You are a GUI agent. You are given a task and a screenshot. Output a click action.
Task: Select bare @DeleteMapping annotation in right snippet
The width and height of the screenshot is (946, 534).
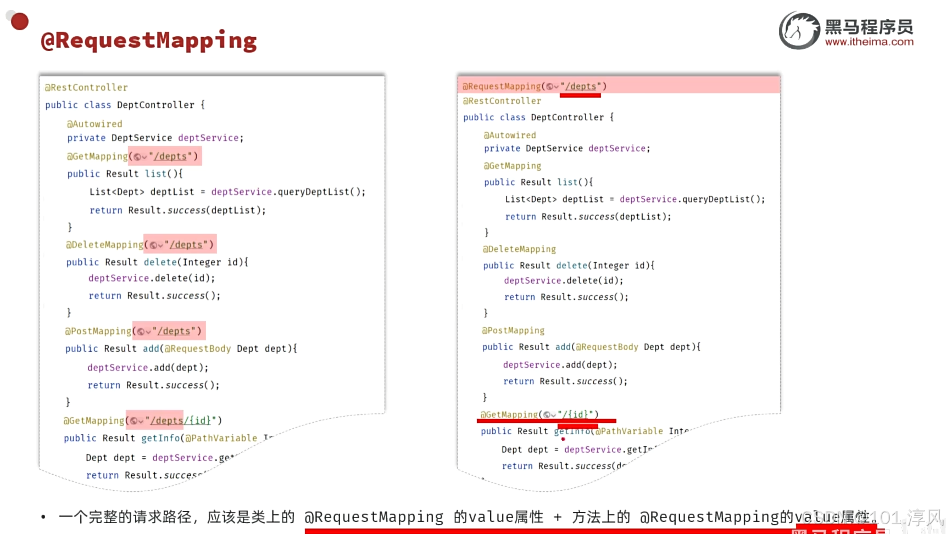[x=519, y=249]
